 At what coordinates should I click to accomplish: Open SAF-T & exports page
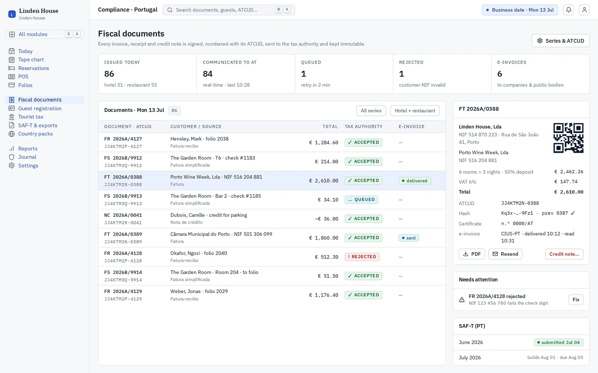click(x=45, y=125)
